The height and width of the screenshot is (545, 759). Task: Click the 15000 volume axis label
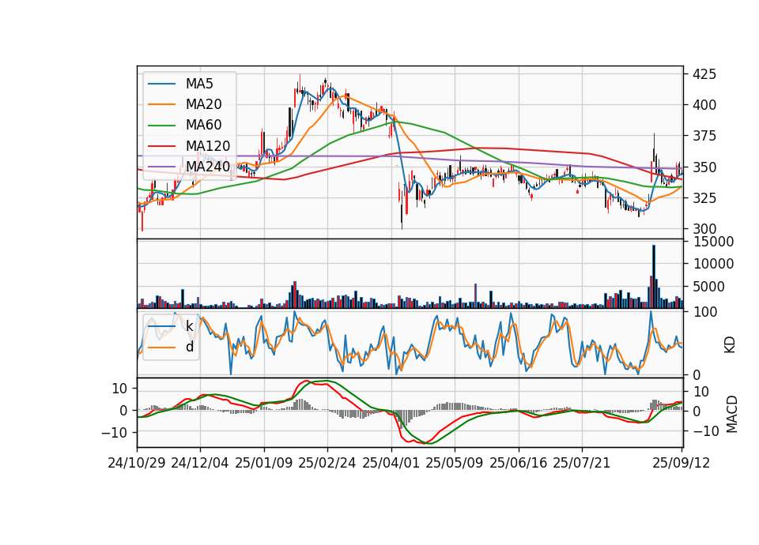(x=713, y=242)
